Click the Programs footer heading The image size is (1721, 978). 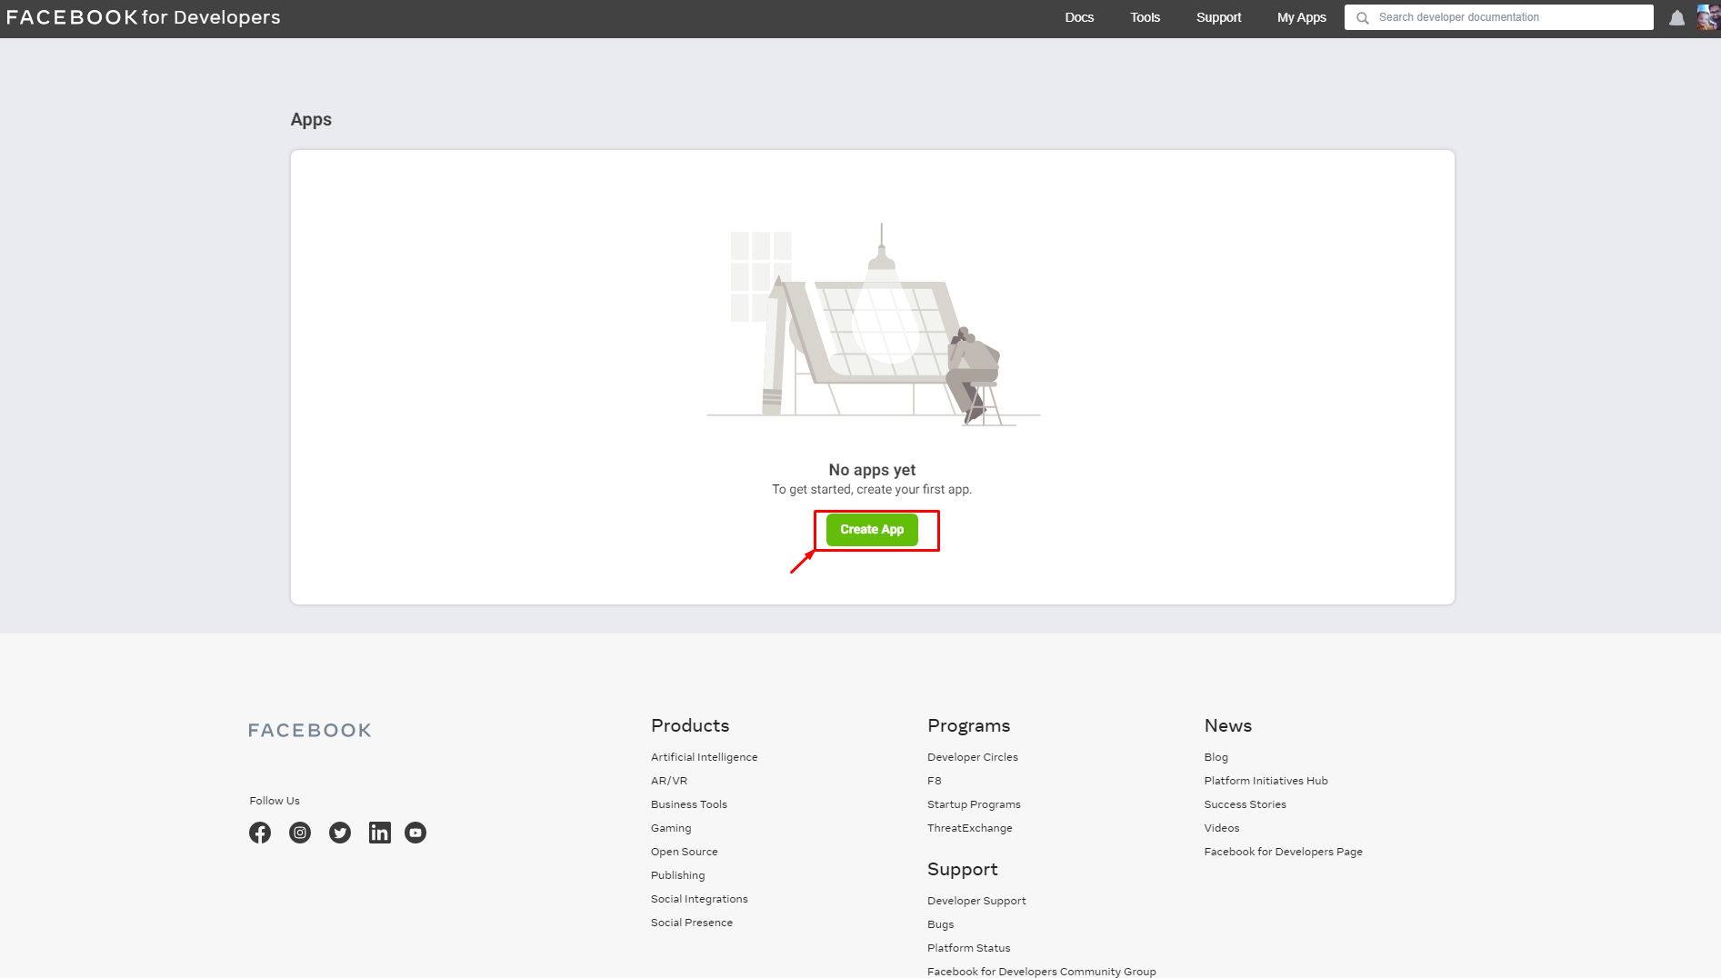(x=969, y=725)
